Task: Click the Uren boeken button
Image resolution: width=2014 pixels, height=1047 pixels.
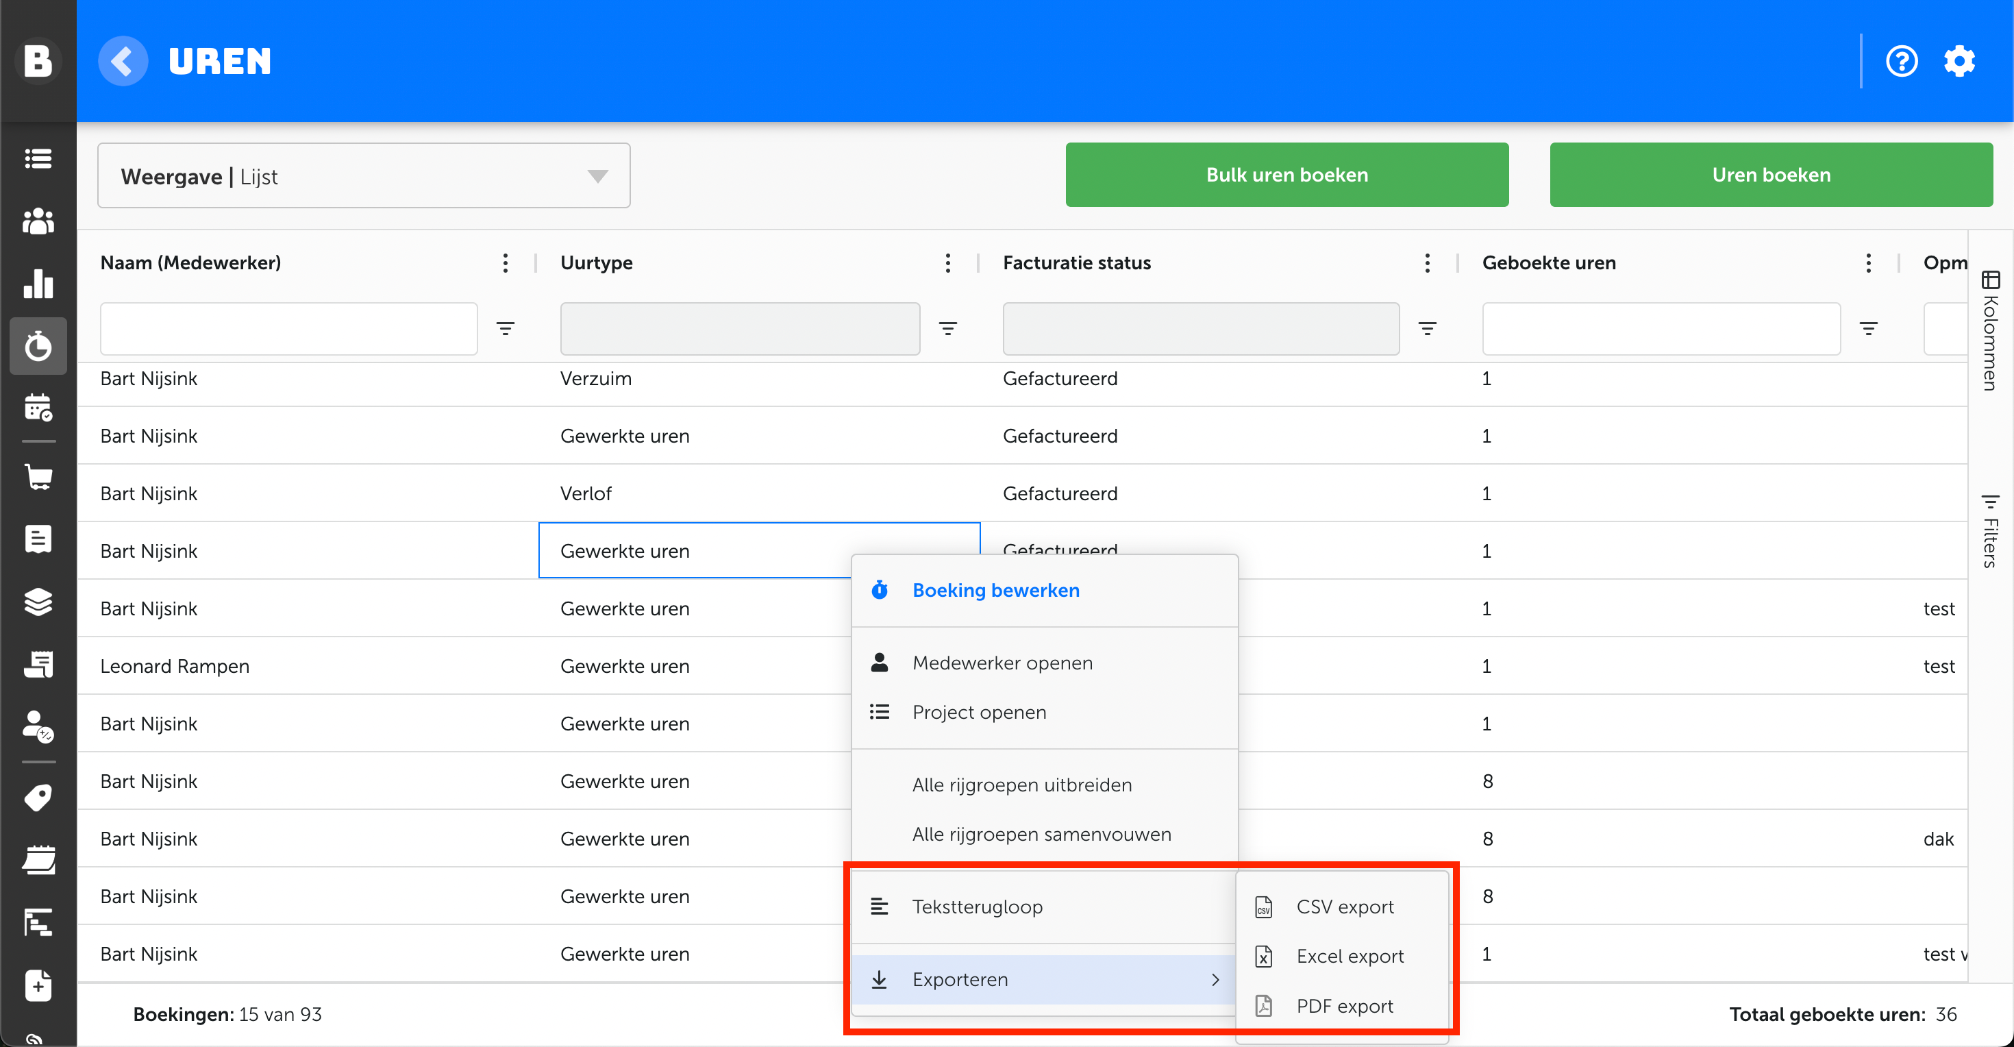Action: coord(1771,175)
